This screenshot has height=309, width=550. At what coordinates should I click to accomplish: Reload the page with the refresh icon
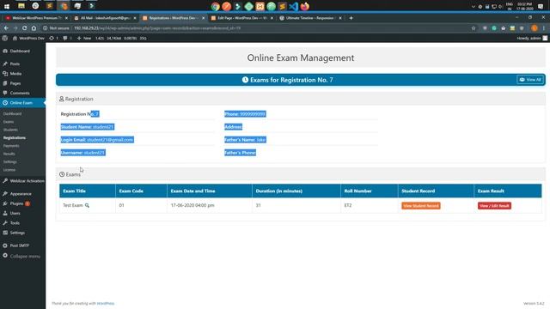24,28
